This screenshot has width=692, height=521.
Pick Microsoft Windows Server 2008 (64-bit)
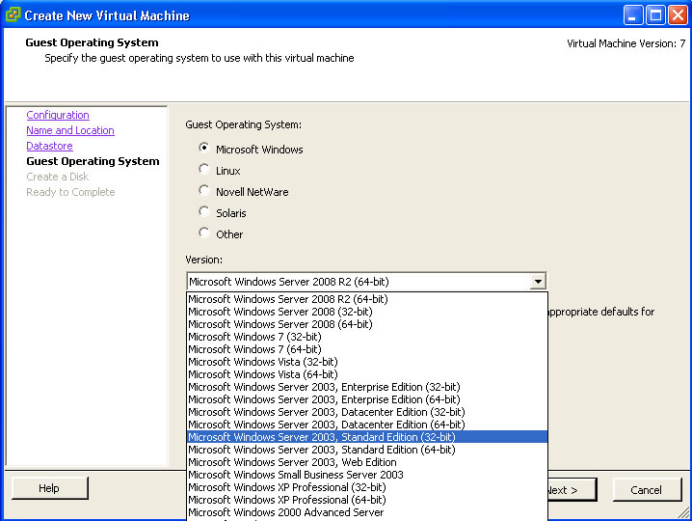[367, 324]
